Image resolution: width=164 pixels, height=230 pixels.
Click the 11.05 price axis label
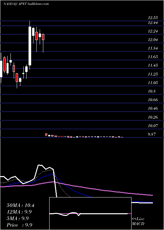[153, 83]
